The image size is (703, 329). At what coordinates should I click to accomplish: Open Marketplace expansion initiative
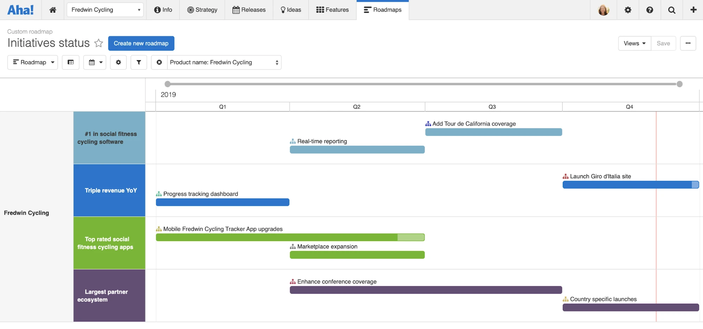[x=327, y=247]
